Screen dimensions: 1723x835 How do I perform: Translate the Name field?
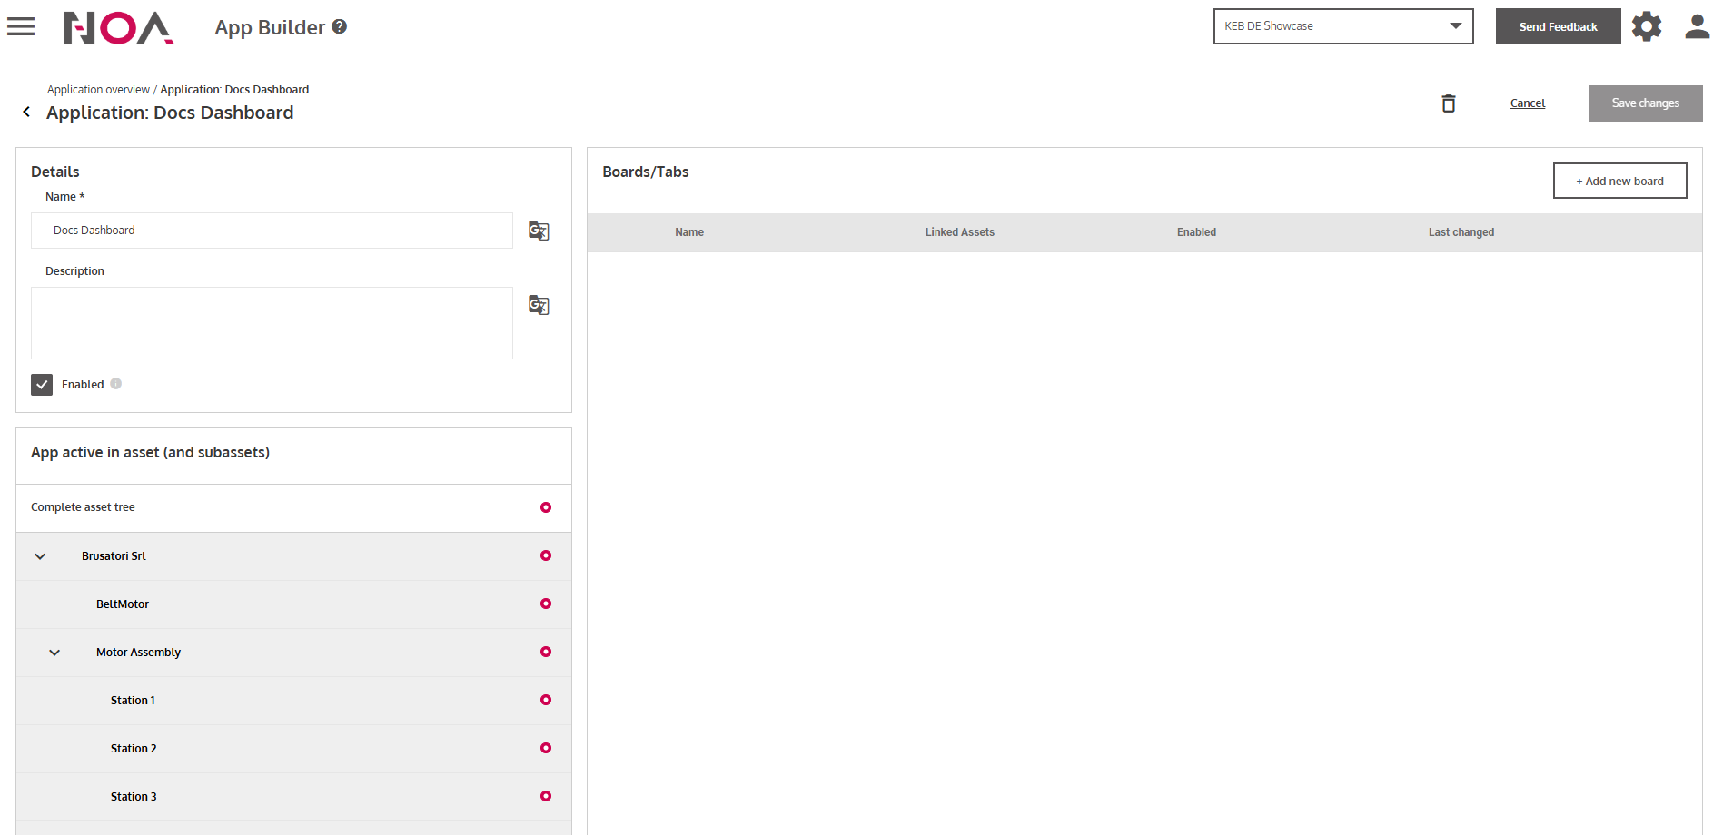[539, 231]
